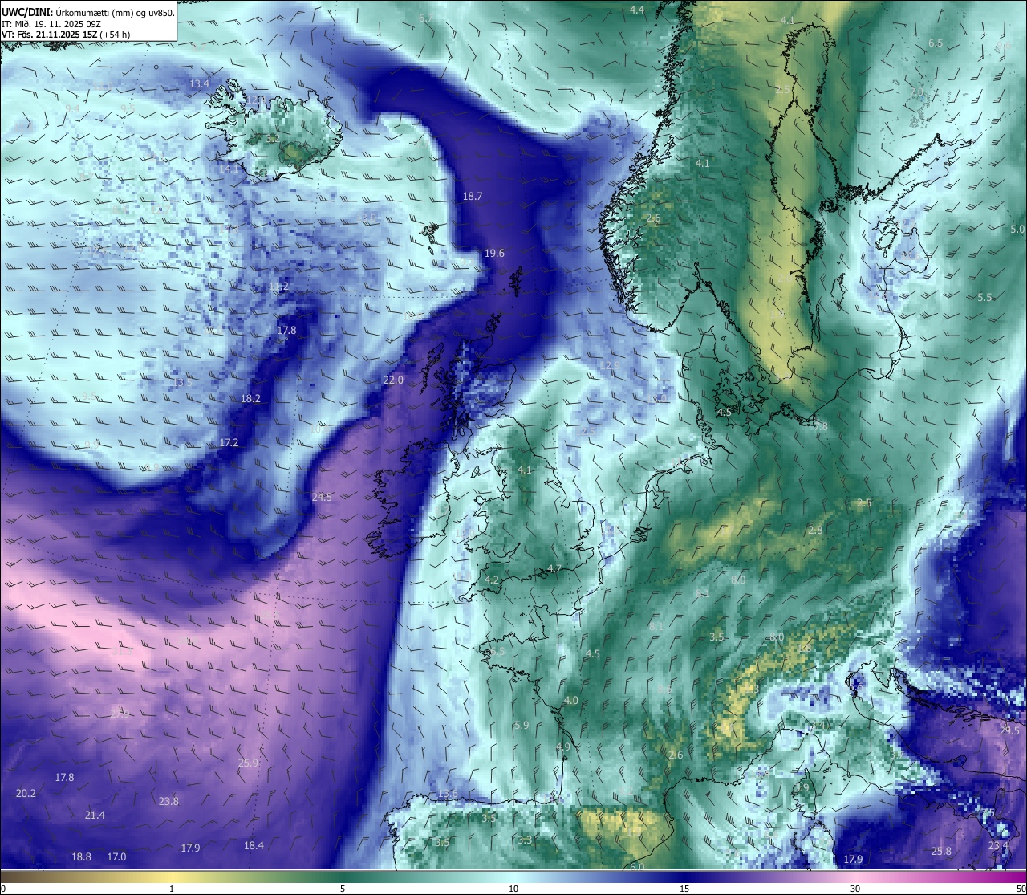Click the 13.4 value near Iceland
Viewport: 1027px width, 895px height.
(199, 84)
